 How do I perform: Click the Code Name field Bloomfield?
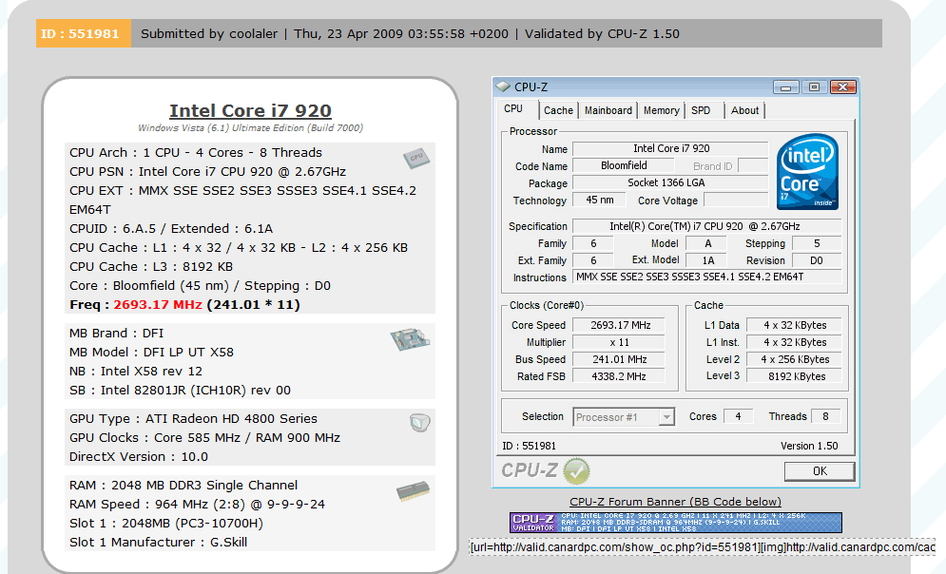point(624,165)
